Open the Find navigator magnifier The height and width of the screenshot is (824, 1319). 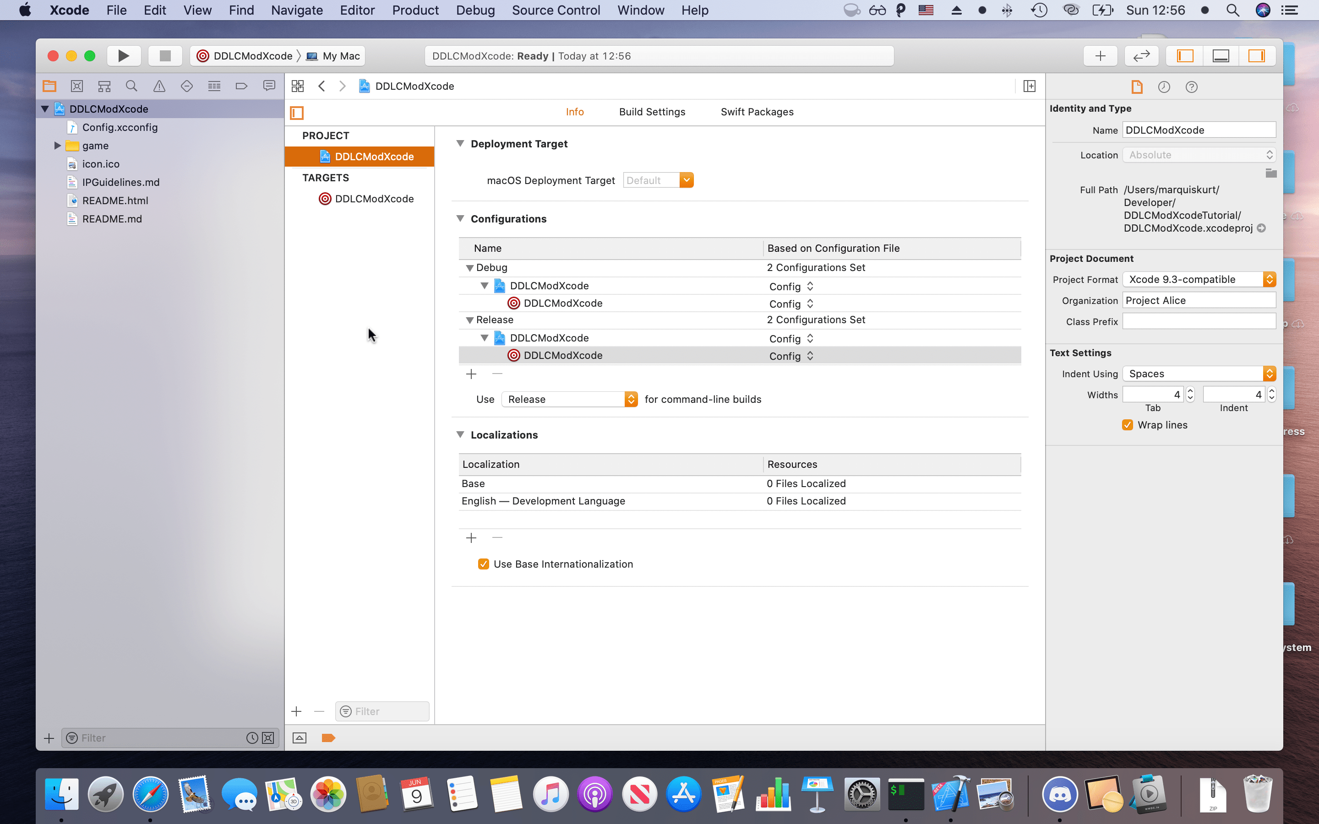(131, 86)
